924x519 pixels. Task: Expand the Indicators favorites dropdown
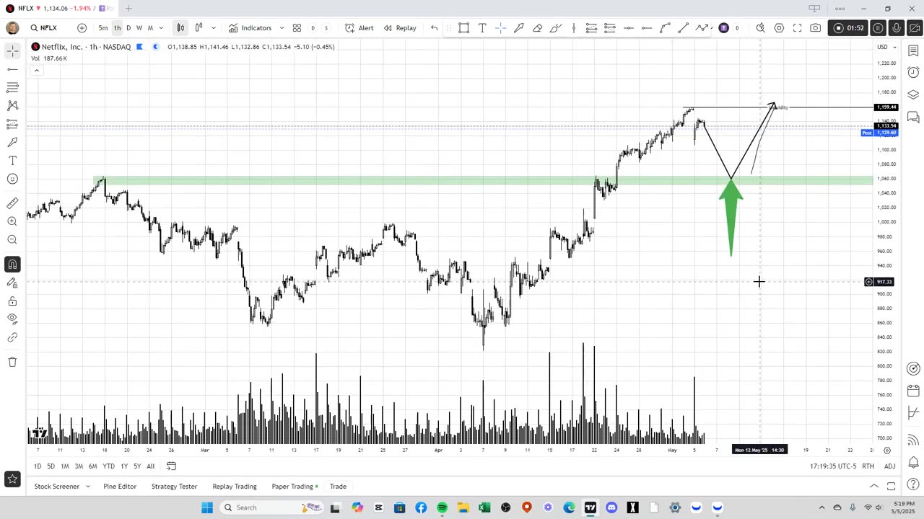pyautogui.click(x=282, y=28)
